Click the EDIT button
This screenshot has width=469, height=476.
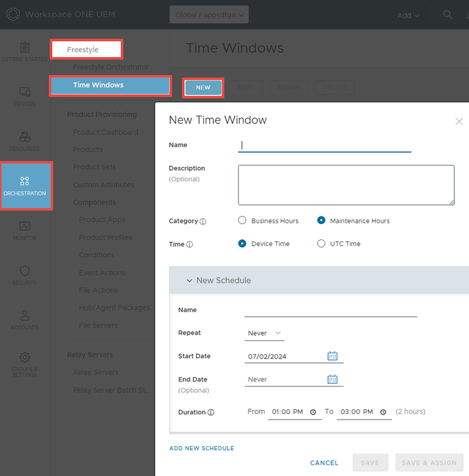[x=245, y=88]
